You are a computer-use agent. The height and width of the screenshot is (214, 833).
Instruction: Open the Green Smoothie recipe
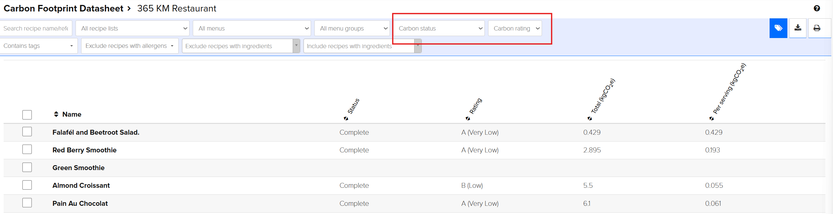[x=79, y=168]
